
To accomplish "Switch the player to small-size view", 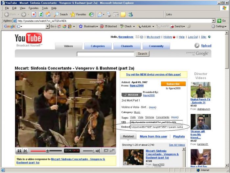I will pos(106,151).
